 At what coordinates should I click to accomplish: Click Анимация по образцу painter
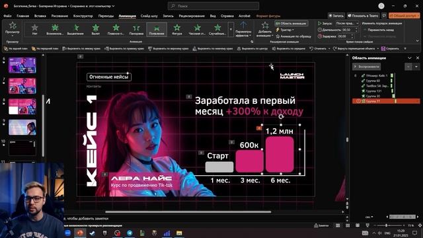(293, 36)
